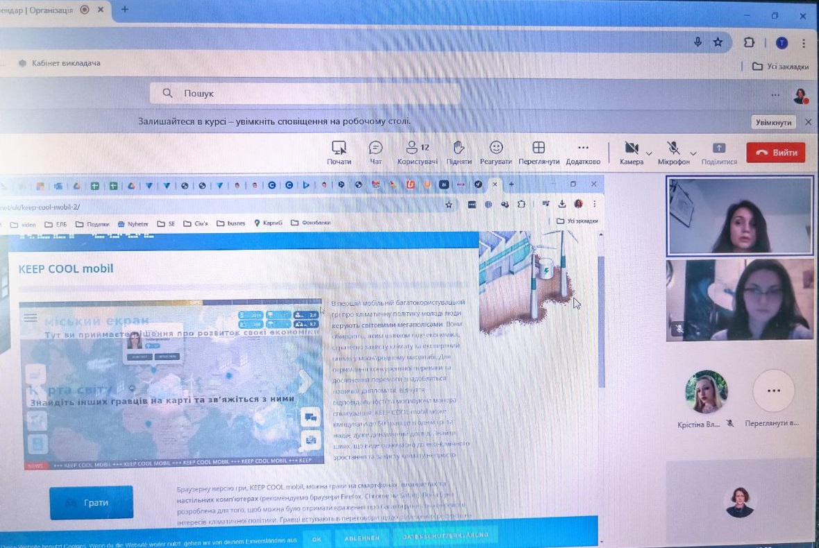Open the Кабінет викладача bookmark

coord(60,63)
